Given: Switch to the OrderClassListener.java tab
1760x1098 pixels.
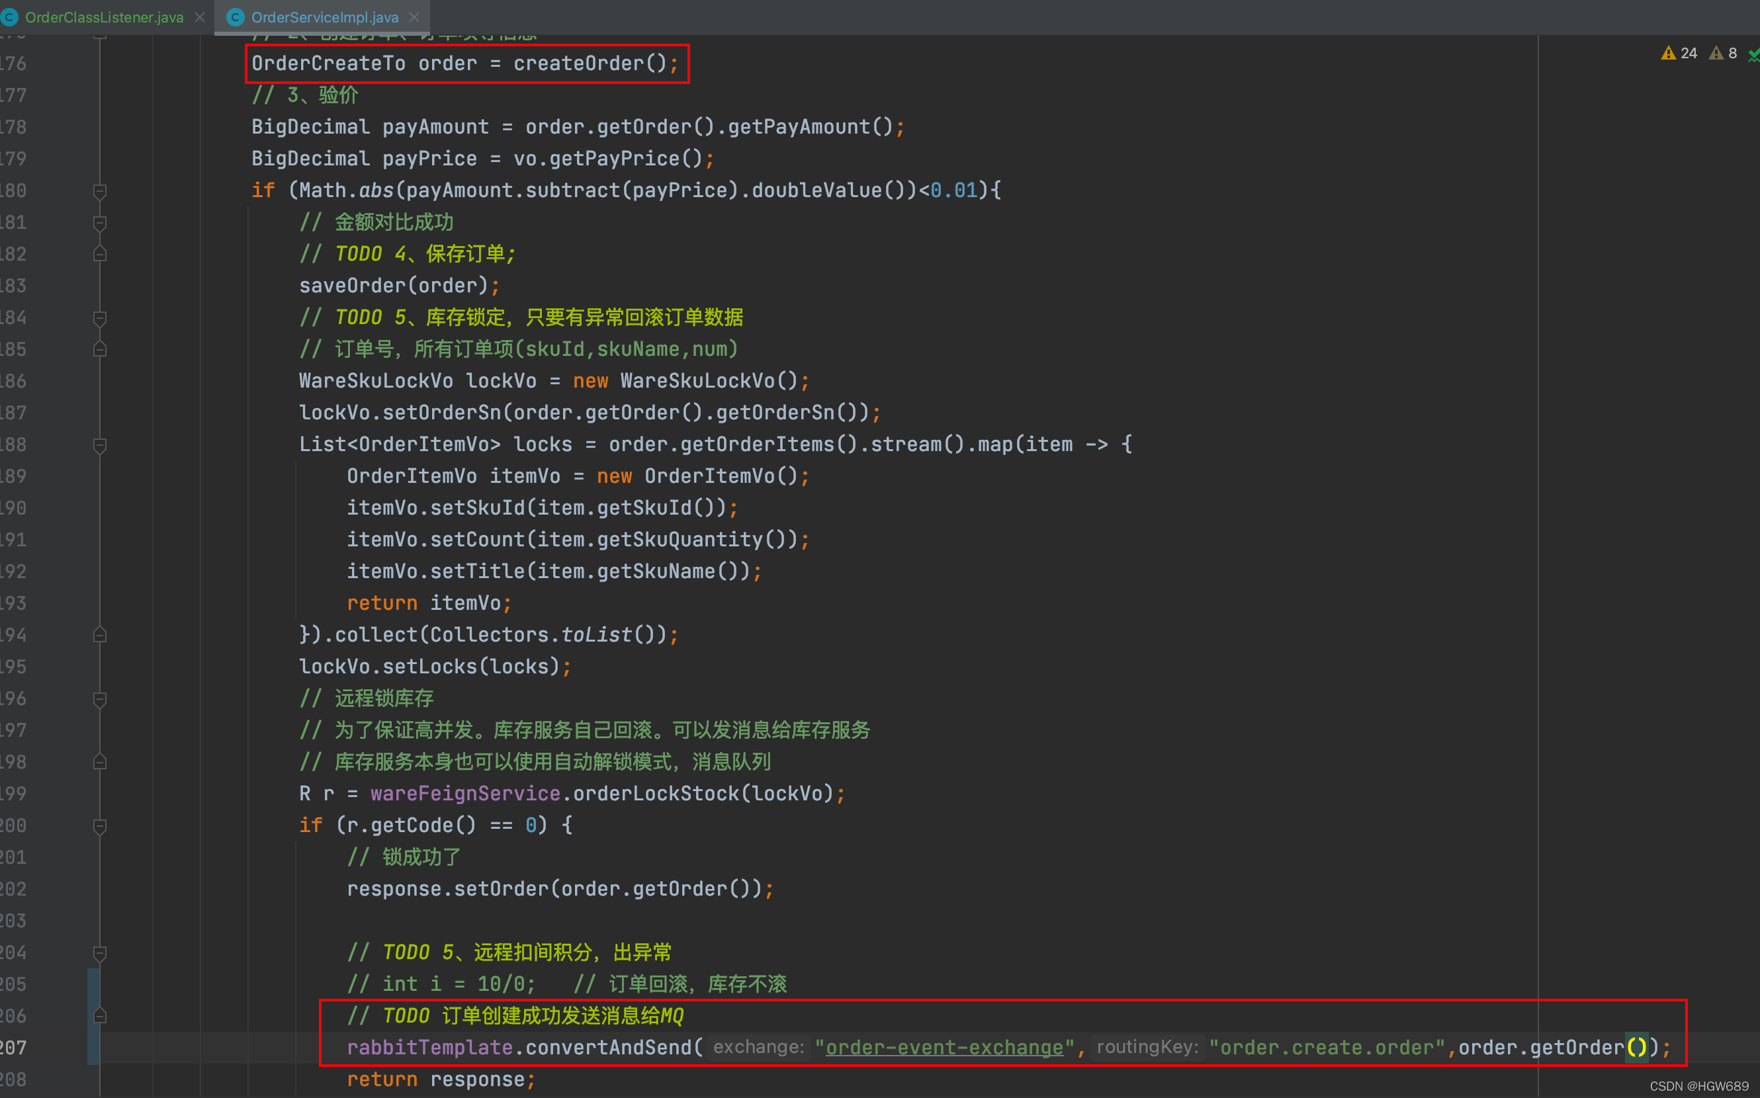Looking at the screenshot, I should [x=104, y=17].
